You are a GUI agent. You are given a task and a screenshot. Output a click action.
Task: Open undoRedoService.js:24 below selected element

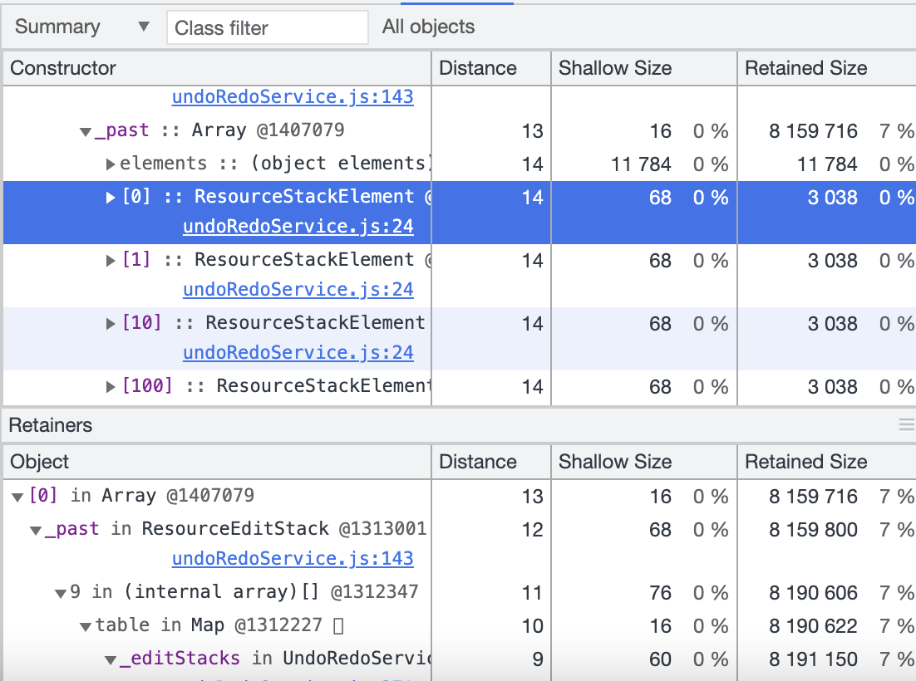(298, 226)
